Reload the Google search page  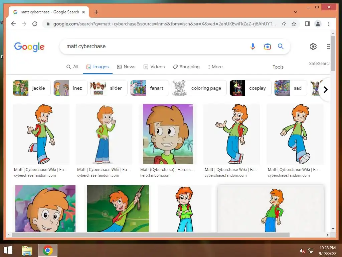pos(35,24)
